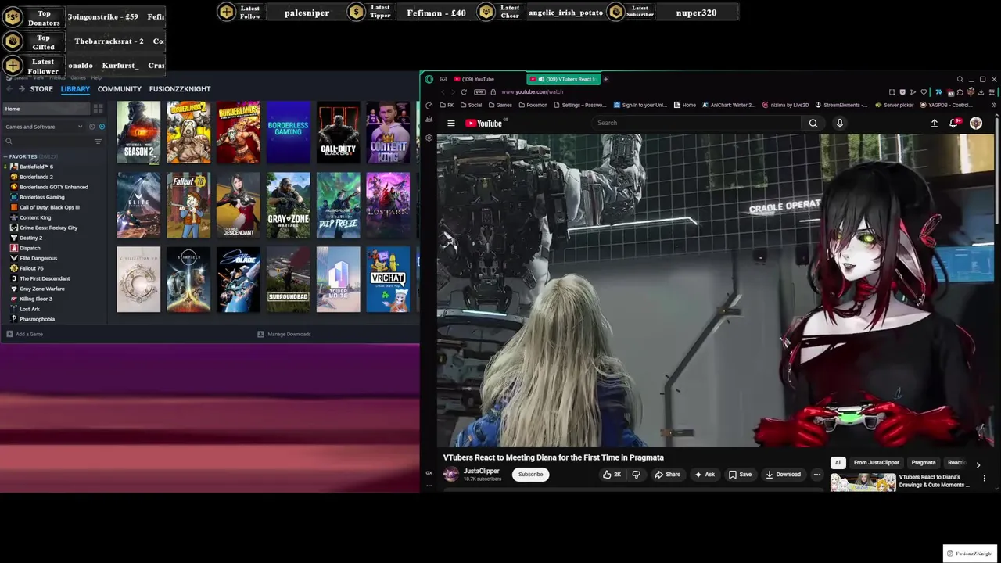Open the YouTube account avatar menu
This screenshot has height=563, width=1001.
976,123
